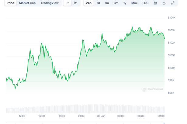Viewport: 187px width, 124px height.
Task: Display the Max time range
Action: point(134,3)
